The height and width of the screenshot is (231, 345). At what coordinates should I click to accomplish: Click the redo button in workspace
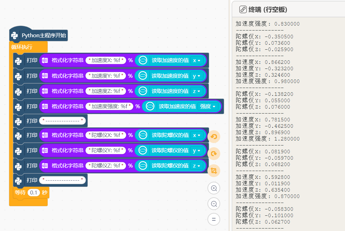[214, 154]
